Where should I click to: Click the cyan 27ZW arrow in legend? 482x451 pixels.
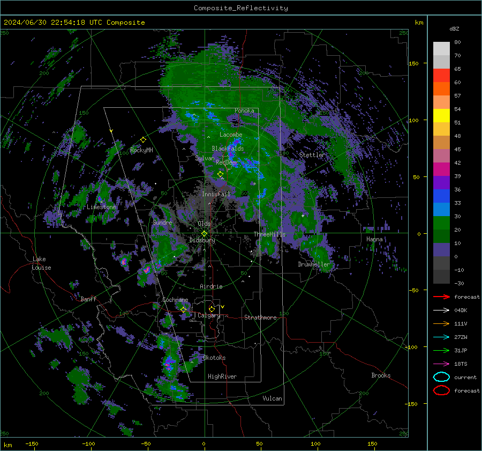pos(441,337)
